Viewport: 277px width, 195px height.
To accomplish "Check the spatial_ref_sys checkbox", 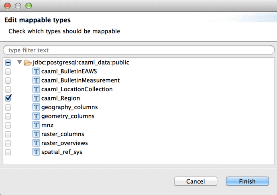I will (8, 152).
